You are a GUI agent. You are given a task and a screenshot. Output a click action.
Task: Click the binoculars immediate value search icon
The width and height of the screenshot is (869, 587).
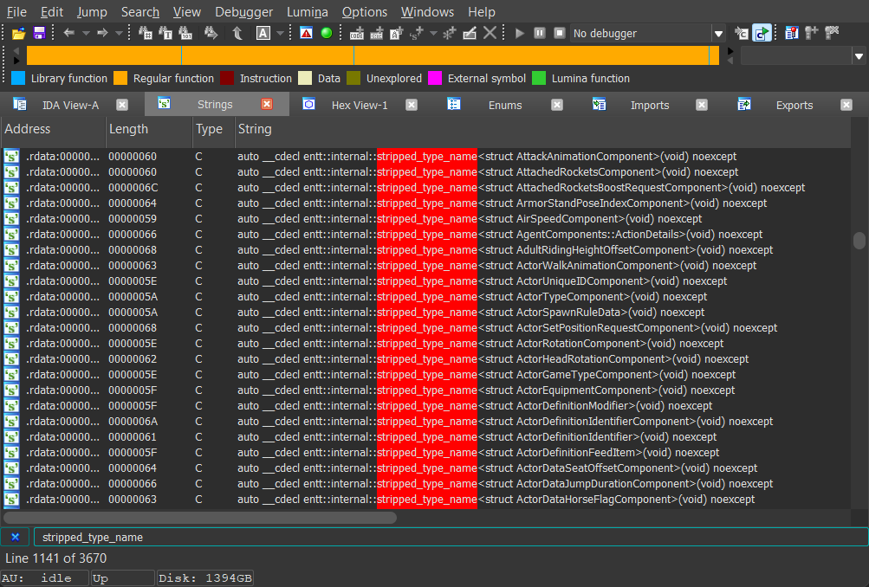[x=146, y=33]
